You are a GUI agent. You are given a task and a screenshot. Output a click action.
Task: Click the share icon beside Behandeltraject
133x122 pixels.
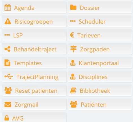click(7, 49)
